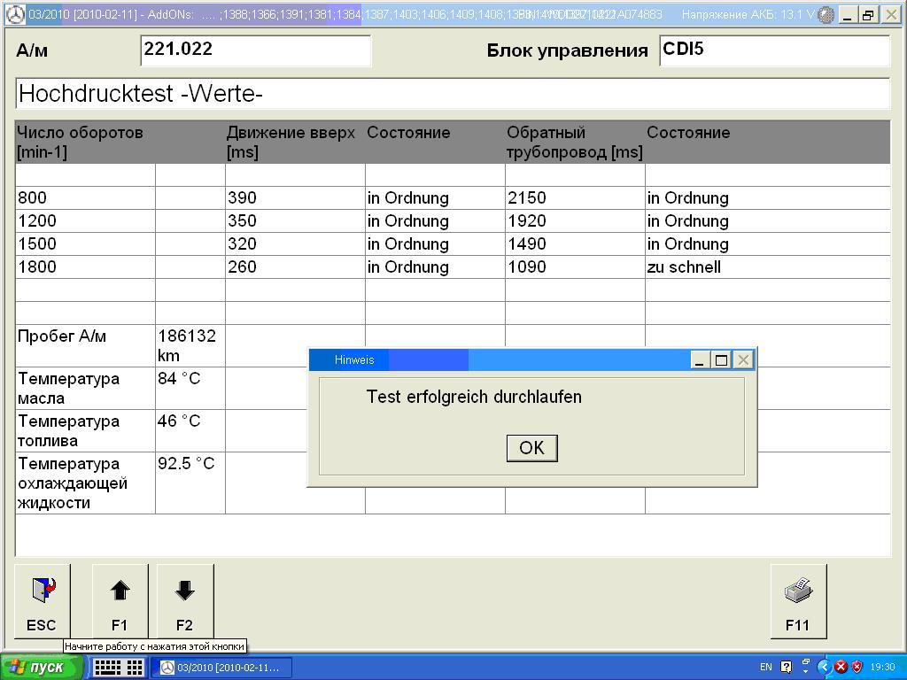The width and height of the screenshot is (907, 680).
Task: Maximize the Hinweis dialog window
Action: pos(722,359)
